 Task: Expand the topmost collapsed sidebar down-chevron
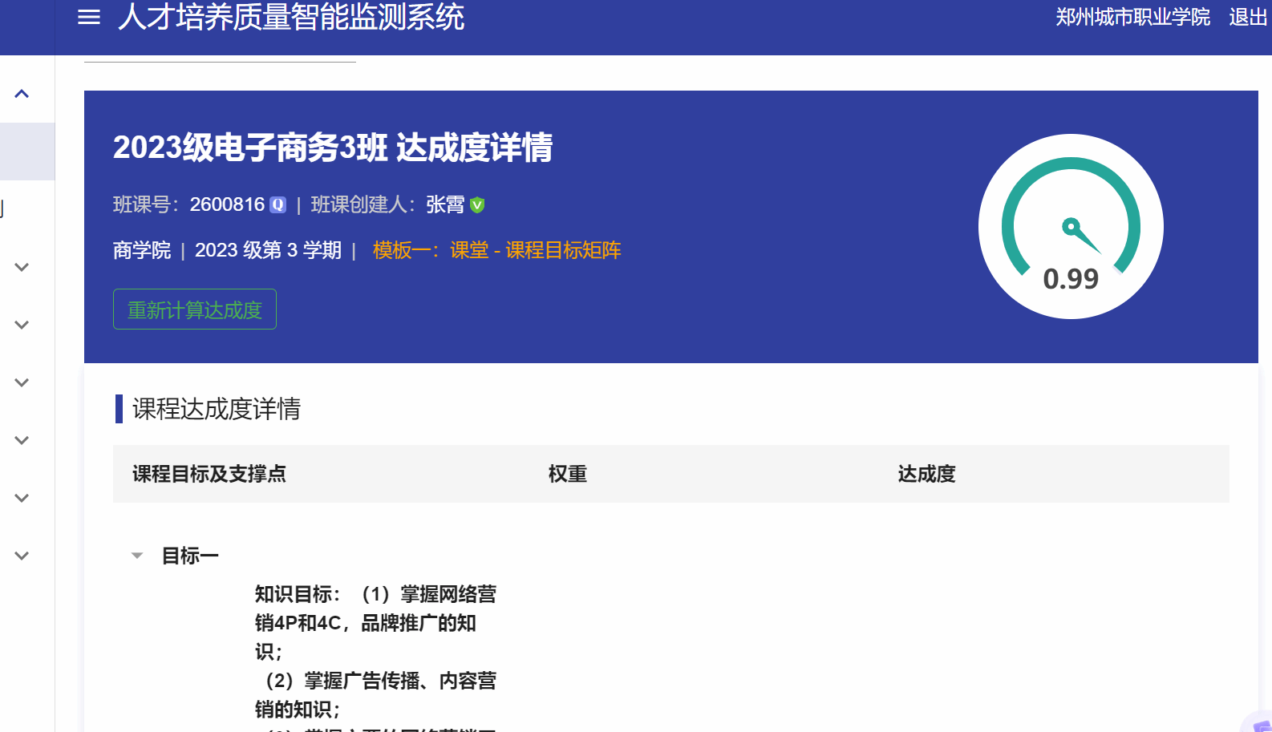[22, 267]
